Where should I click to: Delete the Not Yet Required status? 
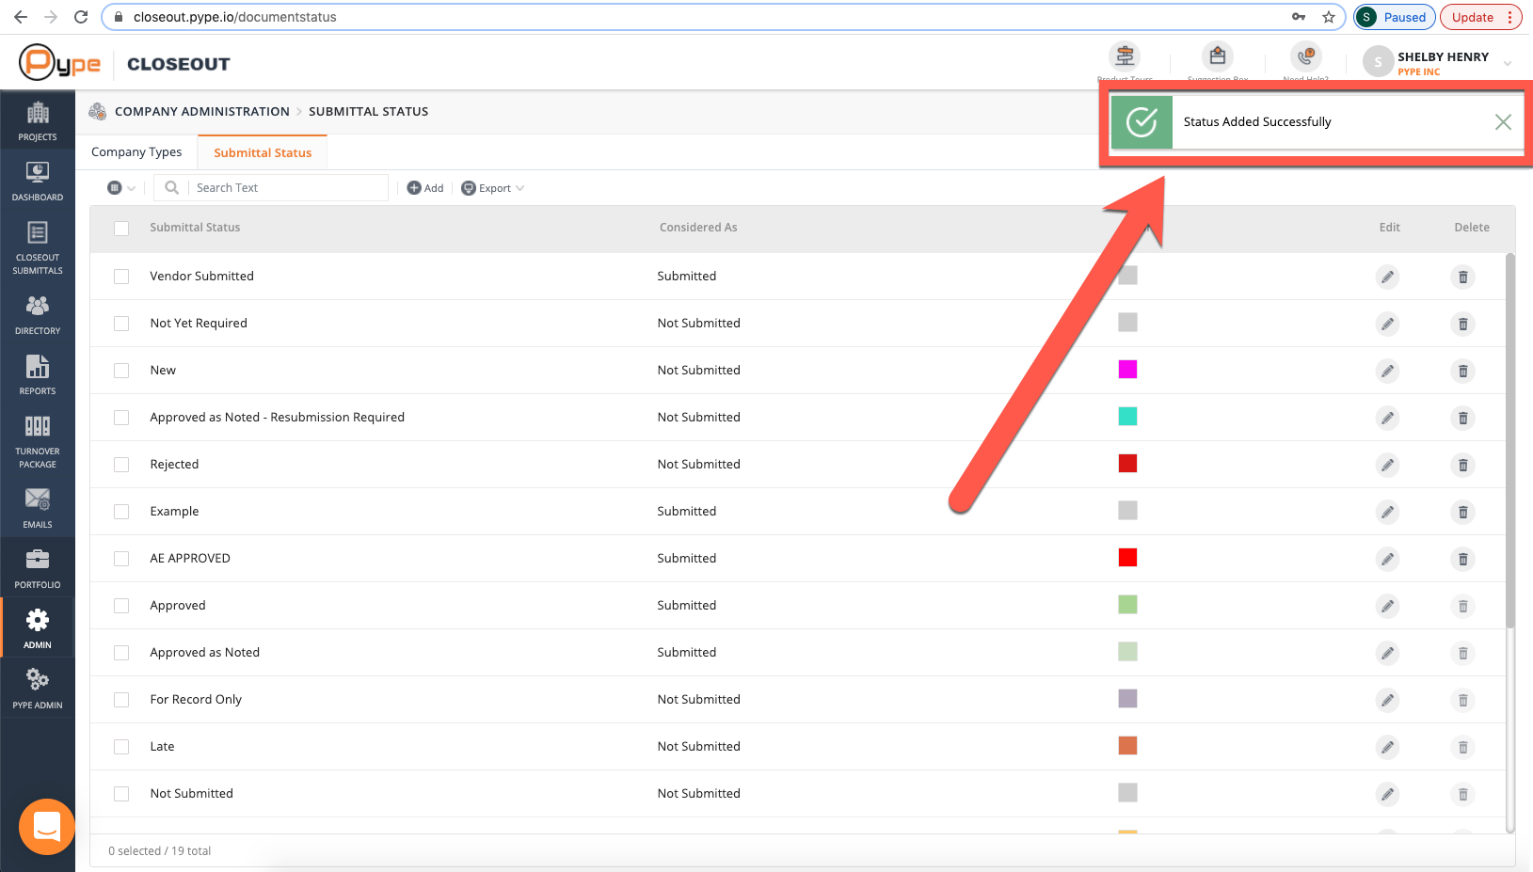(x=1463, y=324)
